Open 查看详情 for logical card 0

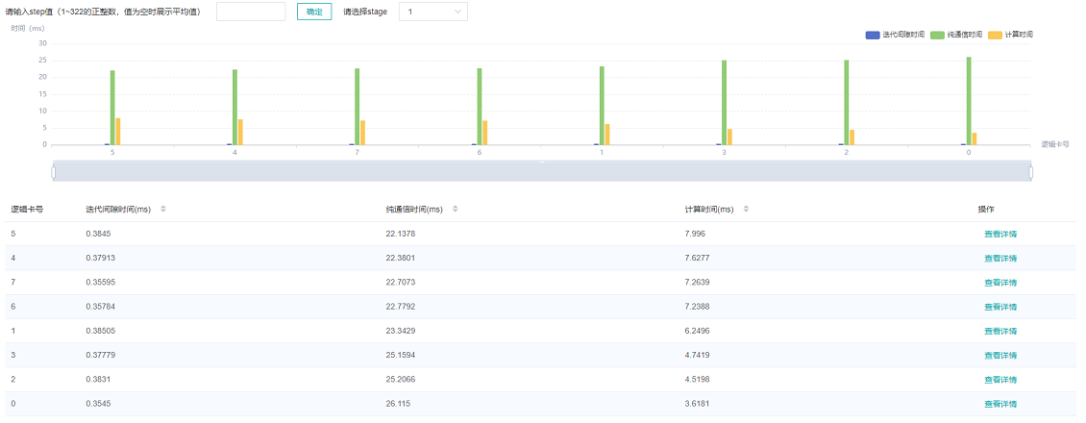pyautogui.click(x=1000, y=404)
